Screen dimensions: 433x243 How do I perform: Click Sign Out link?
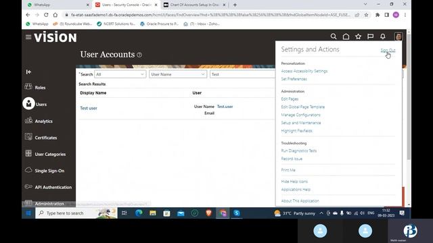point(388,50)
